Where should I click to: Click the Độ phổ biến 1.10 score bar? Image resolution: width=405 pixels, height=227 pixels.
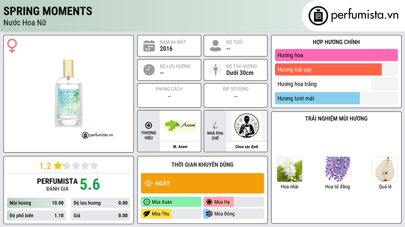coord(36,216)
